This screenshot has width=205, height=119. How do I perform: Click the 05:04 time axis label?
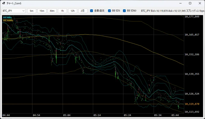[67, 115]
